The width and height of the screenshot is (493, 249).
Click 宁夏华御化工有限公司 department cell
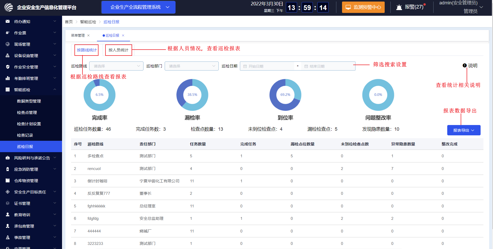[160, 181]
